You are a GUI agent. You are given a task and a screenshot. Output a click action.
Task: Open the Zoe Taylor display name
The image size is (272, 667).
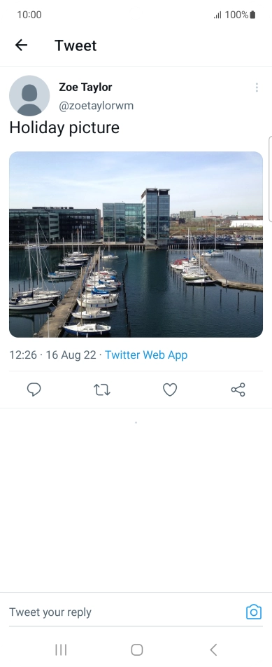[x=85, y=87]
